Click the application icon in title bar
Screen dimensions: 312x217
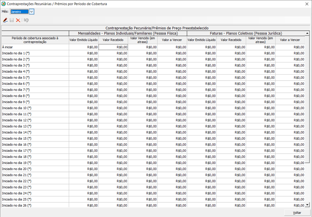pos(4,4)
